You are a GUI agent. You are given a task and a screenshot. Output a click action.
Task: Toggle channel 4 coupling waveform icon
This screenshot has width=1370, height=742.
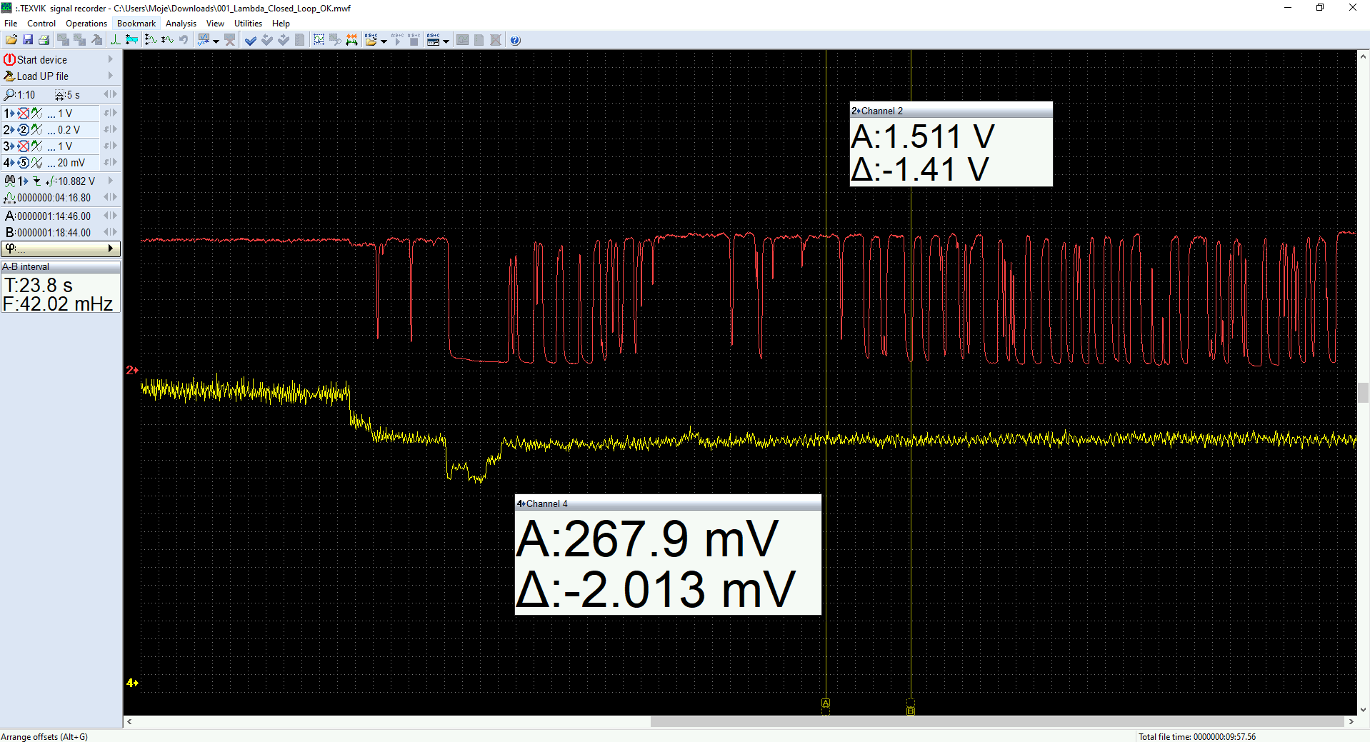point(36,163)
